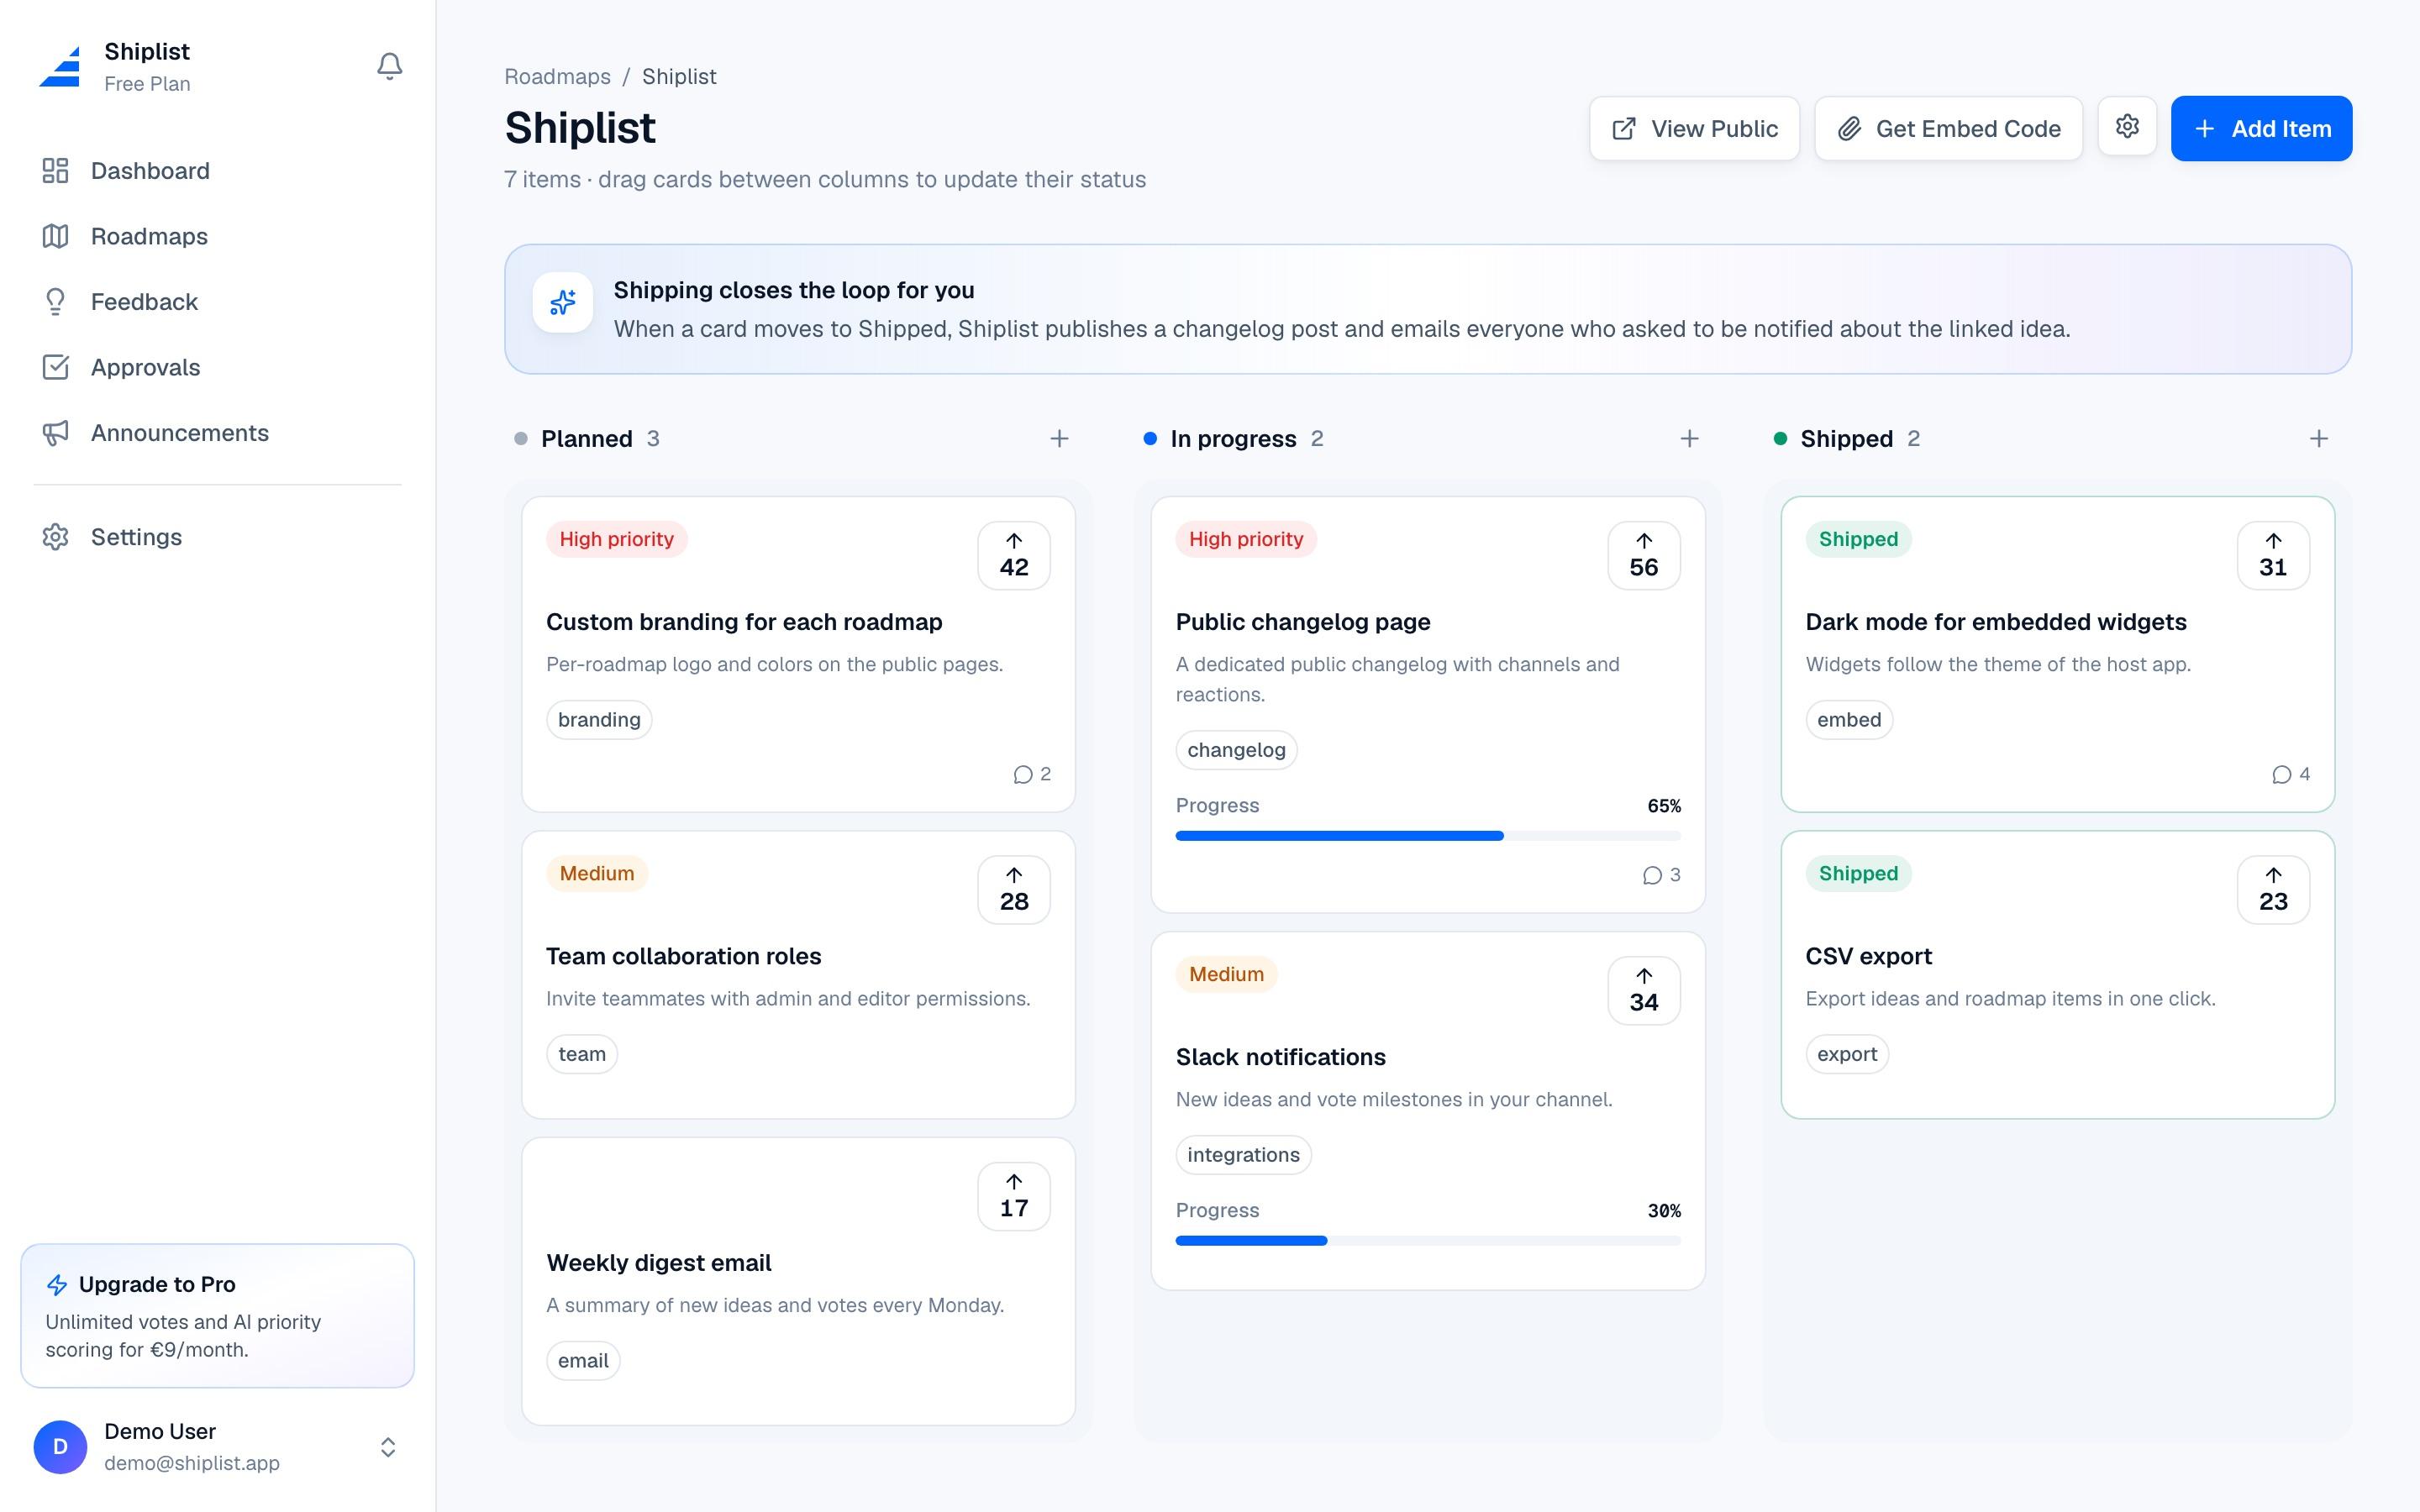Open Custom branding for each roadmap card title
The image size is (2420, 1512).
tap(744, 622)
